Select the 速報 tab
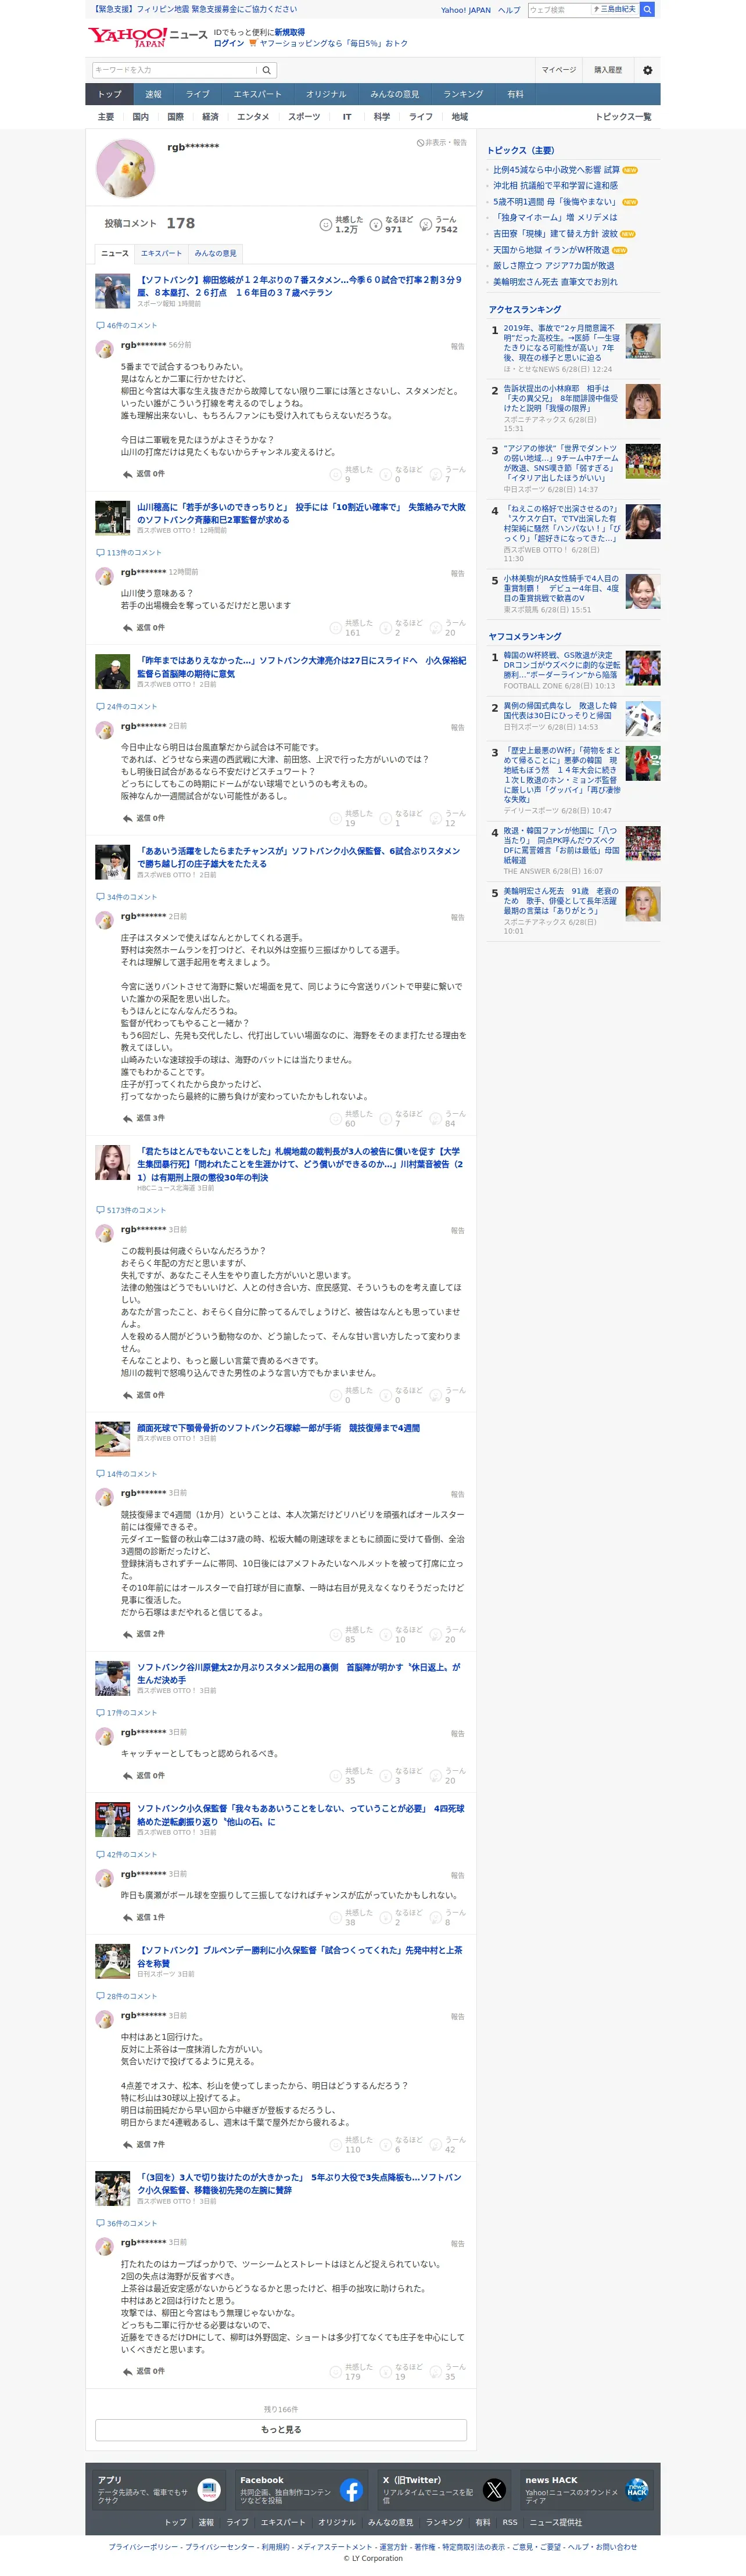 tap(153, 94)
